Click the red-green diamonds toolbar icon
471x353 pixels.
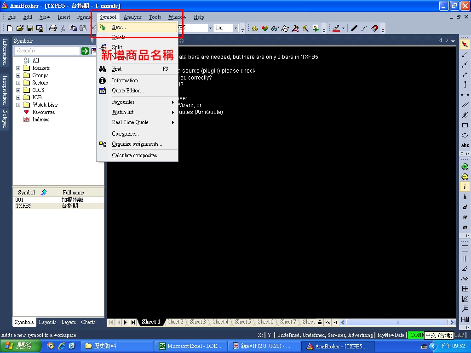click(x=264, y=28)
